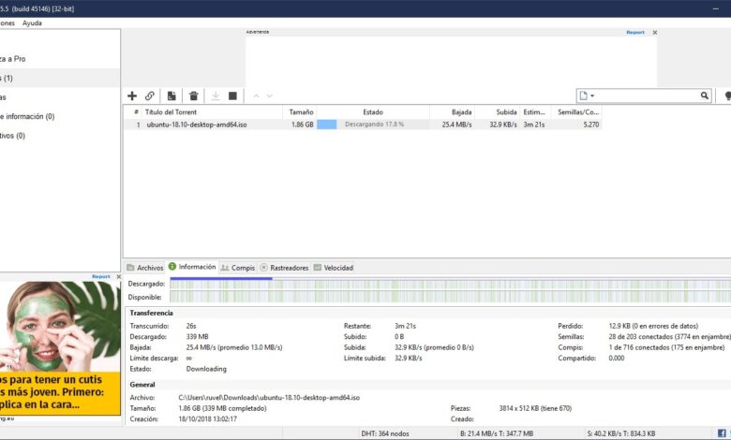Viewport: 731px width, 440px height.
Task: Click the Add Torrent plus icon
Action: click(x=132, y=95)
